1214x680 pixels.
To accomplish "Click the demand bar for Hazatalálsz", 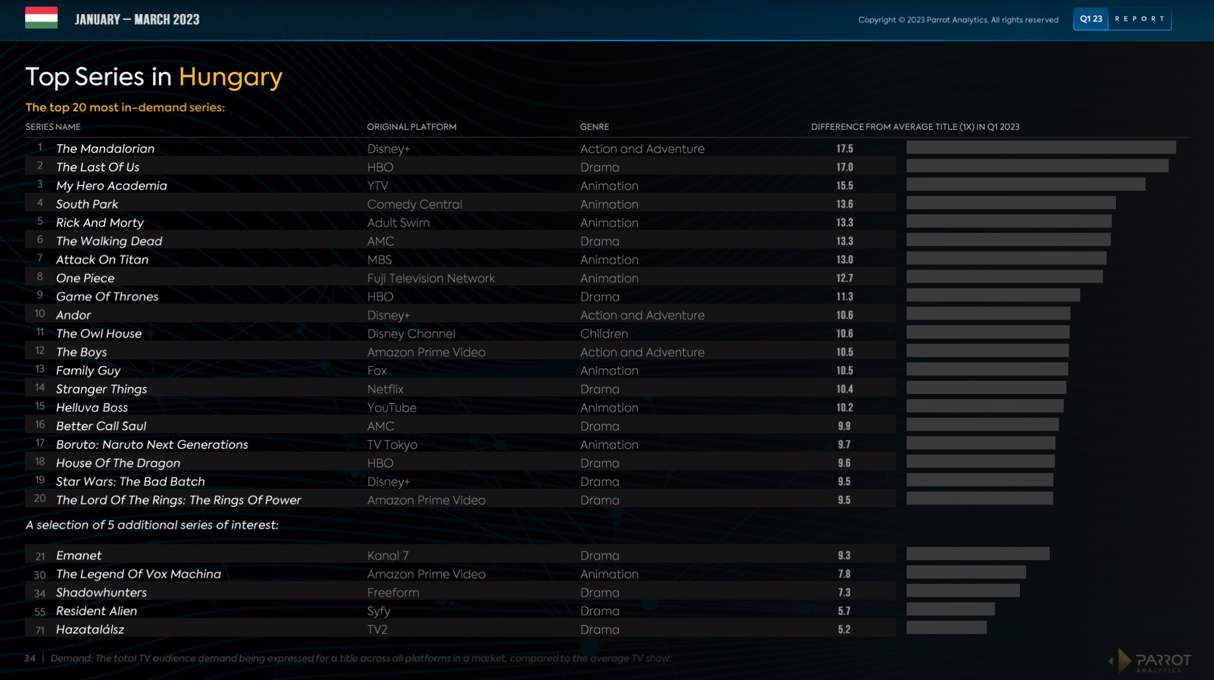I will [946, 627].
